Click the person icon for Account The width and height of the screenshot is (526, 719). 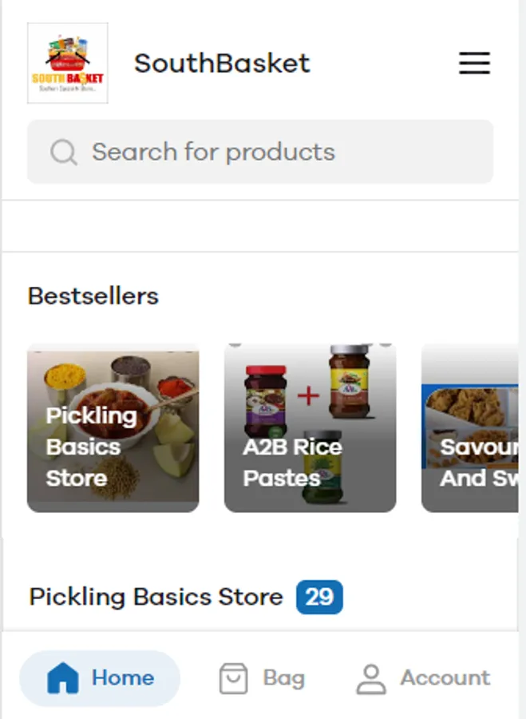[371, 678]
